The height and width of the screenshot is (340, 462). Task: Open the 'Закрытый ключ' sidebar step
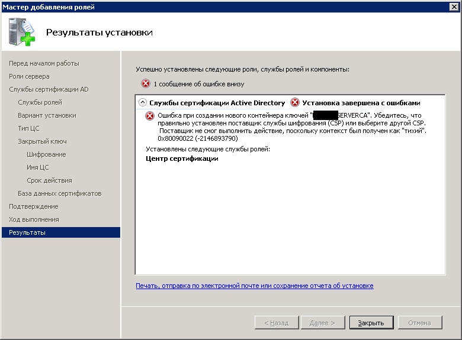click(42, 141)
